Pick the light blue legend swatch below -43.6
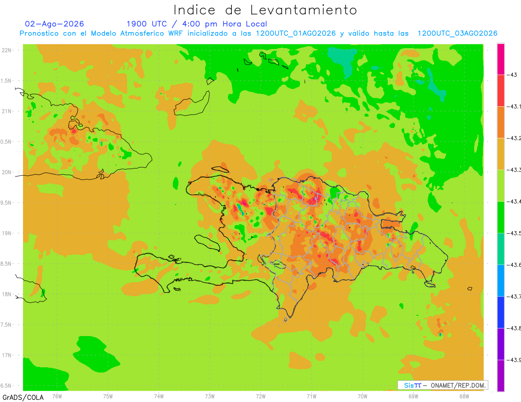 pos(501,280)
